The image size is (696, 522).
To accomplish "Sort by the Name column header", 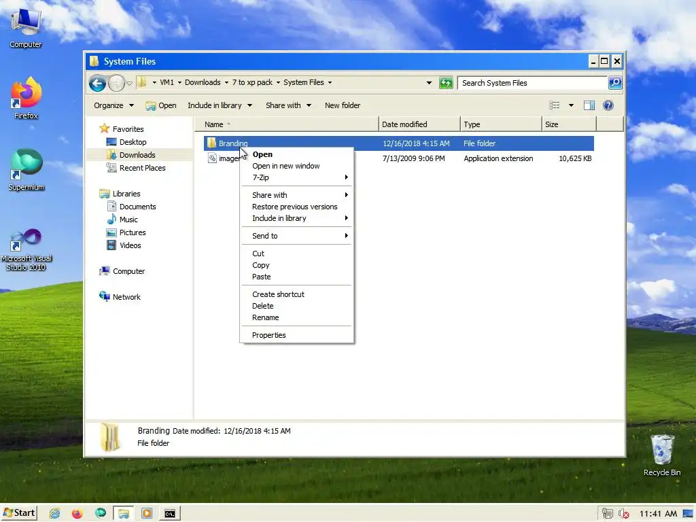I will coord(286,124).
